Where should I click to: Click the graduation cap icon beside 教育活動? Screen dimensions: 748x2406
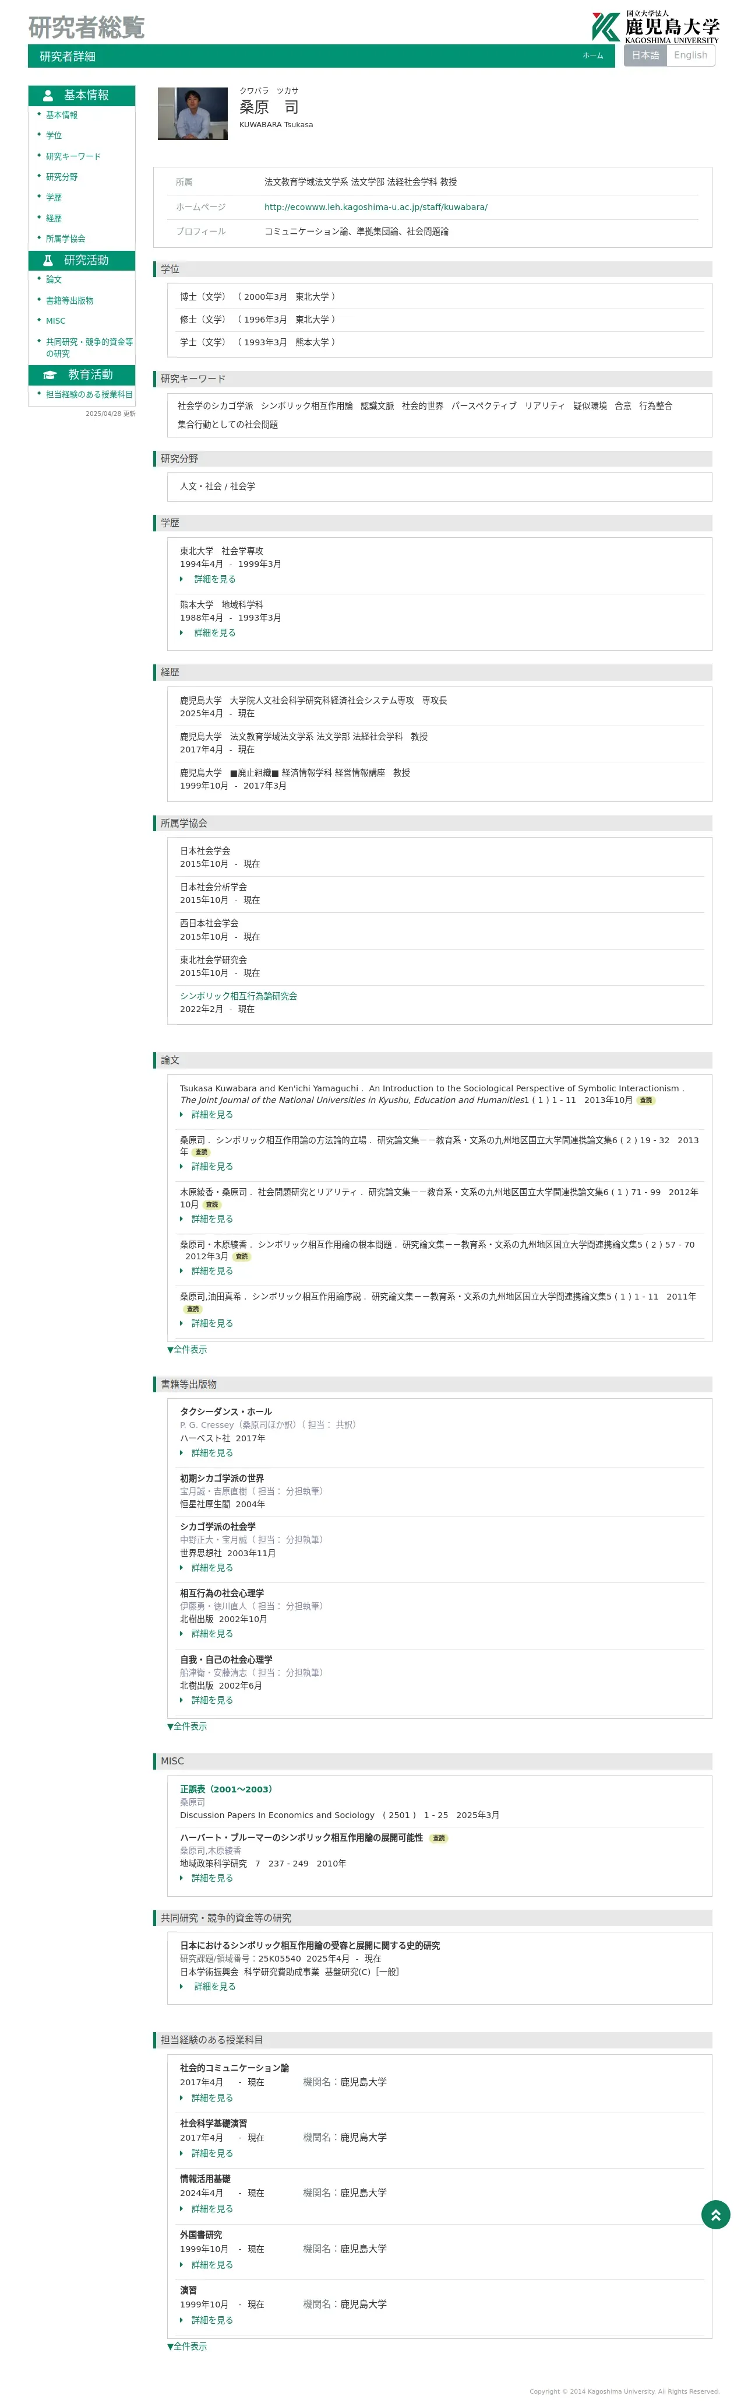[x=50, y=374]
